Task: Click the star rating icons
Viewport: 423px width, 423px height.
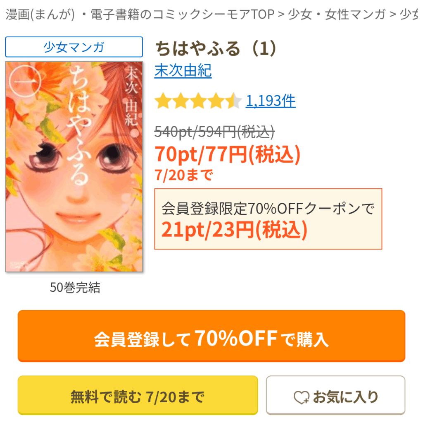Action: pos(198,101)
